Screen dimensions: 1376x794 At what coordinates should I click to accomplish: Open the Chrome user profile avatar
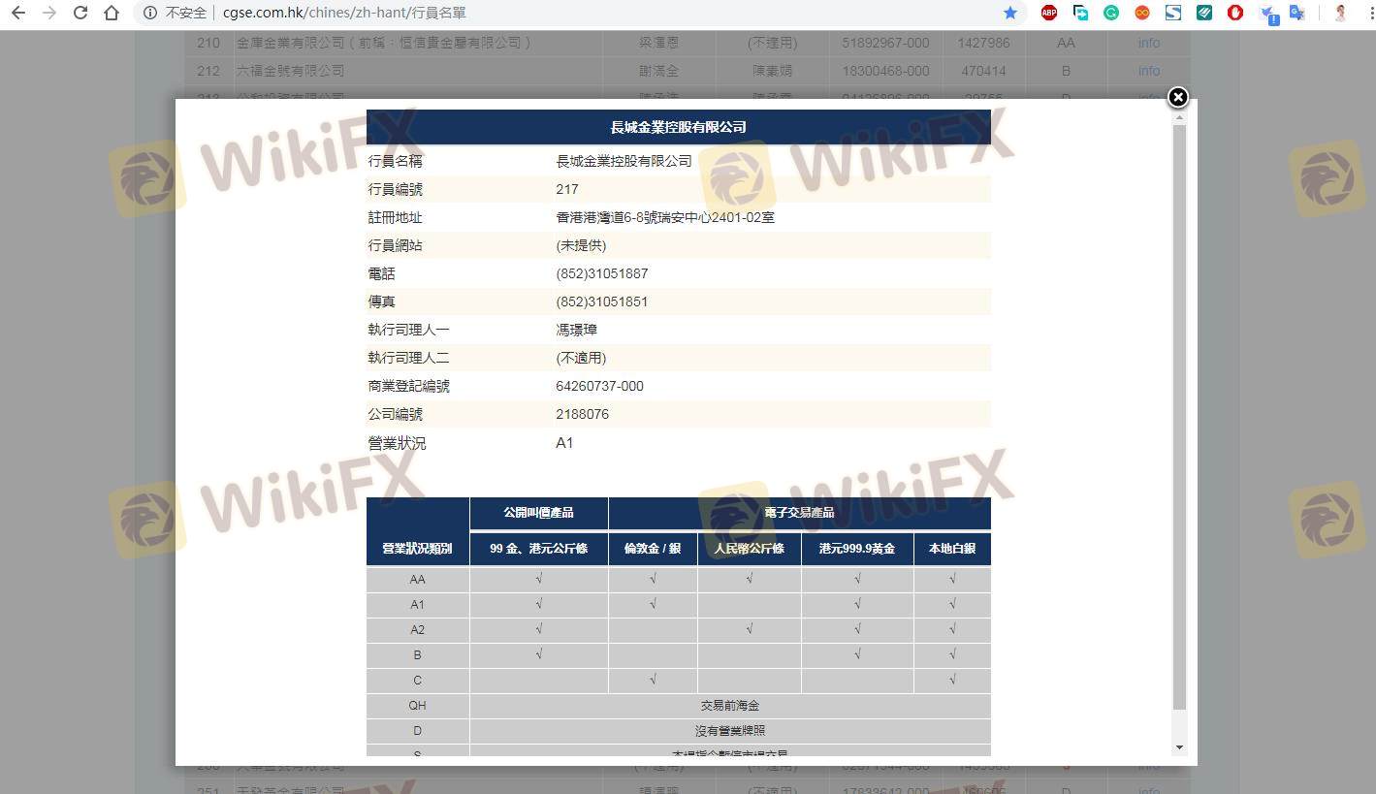(1341, 14)
